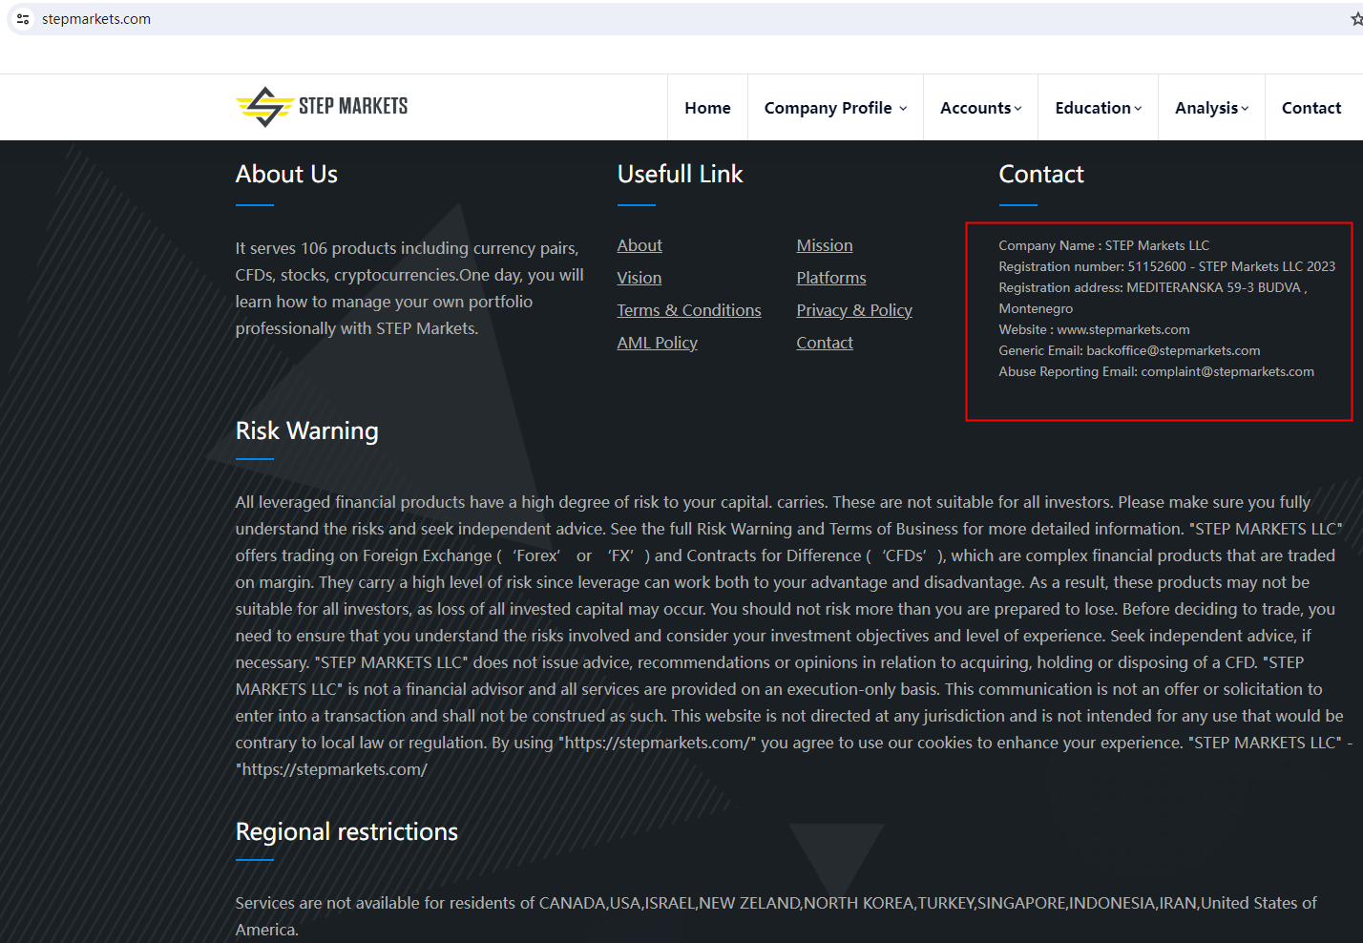
Task: Click the Step Markets logo
Action: pos(322,107)
